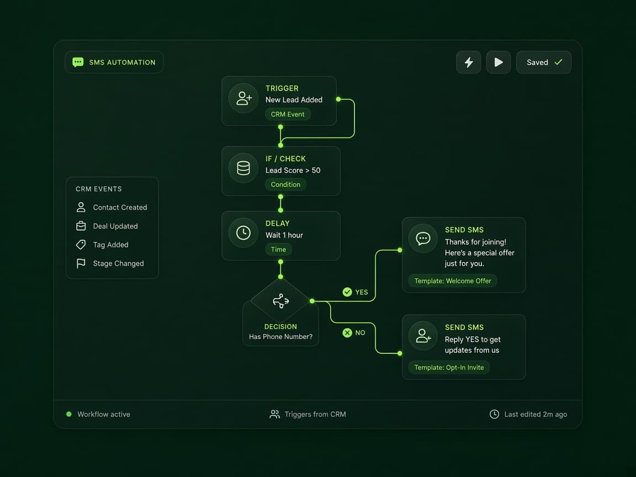636x477 pixels.
Task: Run the workflow with the play button
Action: point(499,62)
